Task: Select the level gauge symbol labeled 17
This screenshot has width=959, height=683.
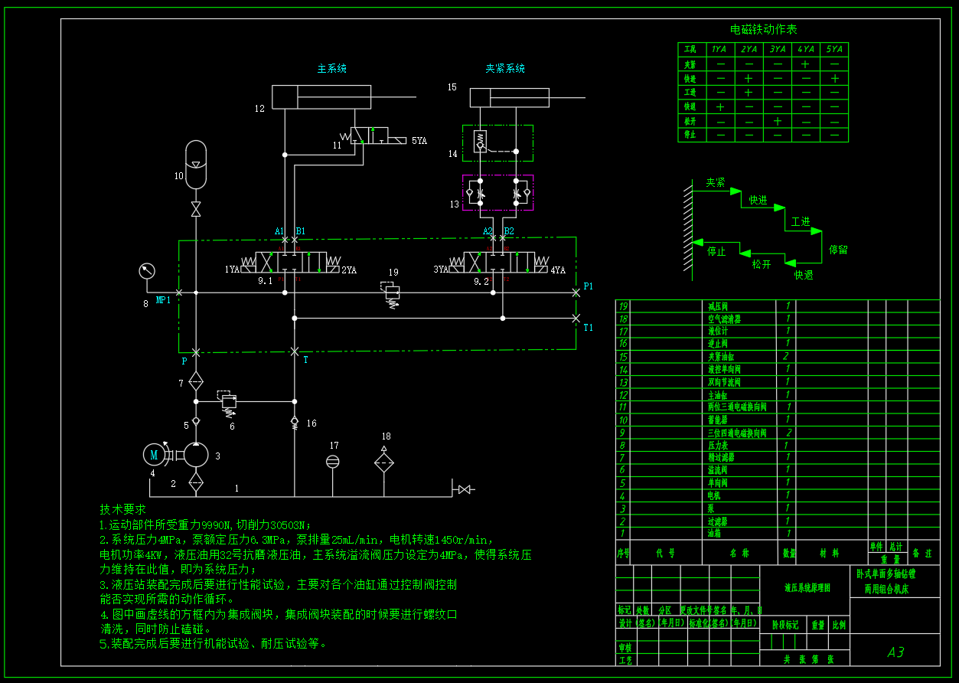Action: pos(333,461)
